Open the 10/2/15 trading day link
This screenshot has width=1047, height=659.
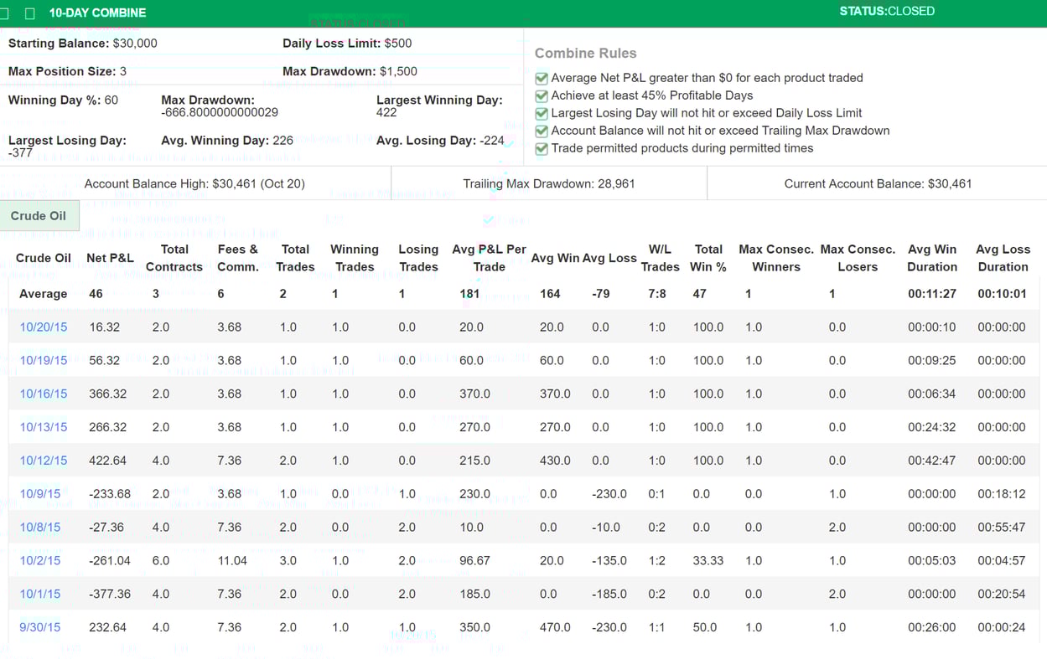pos(40,561)
